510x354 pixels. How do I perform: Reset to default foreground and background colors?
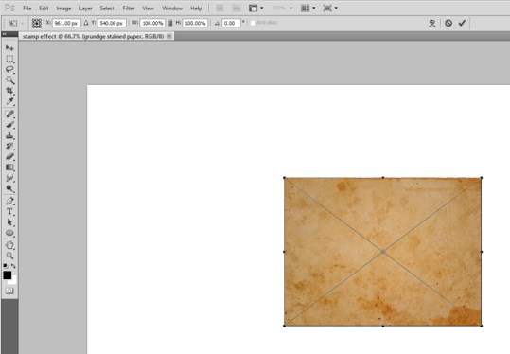(6, 266)
